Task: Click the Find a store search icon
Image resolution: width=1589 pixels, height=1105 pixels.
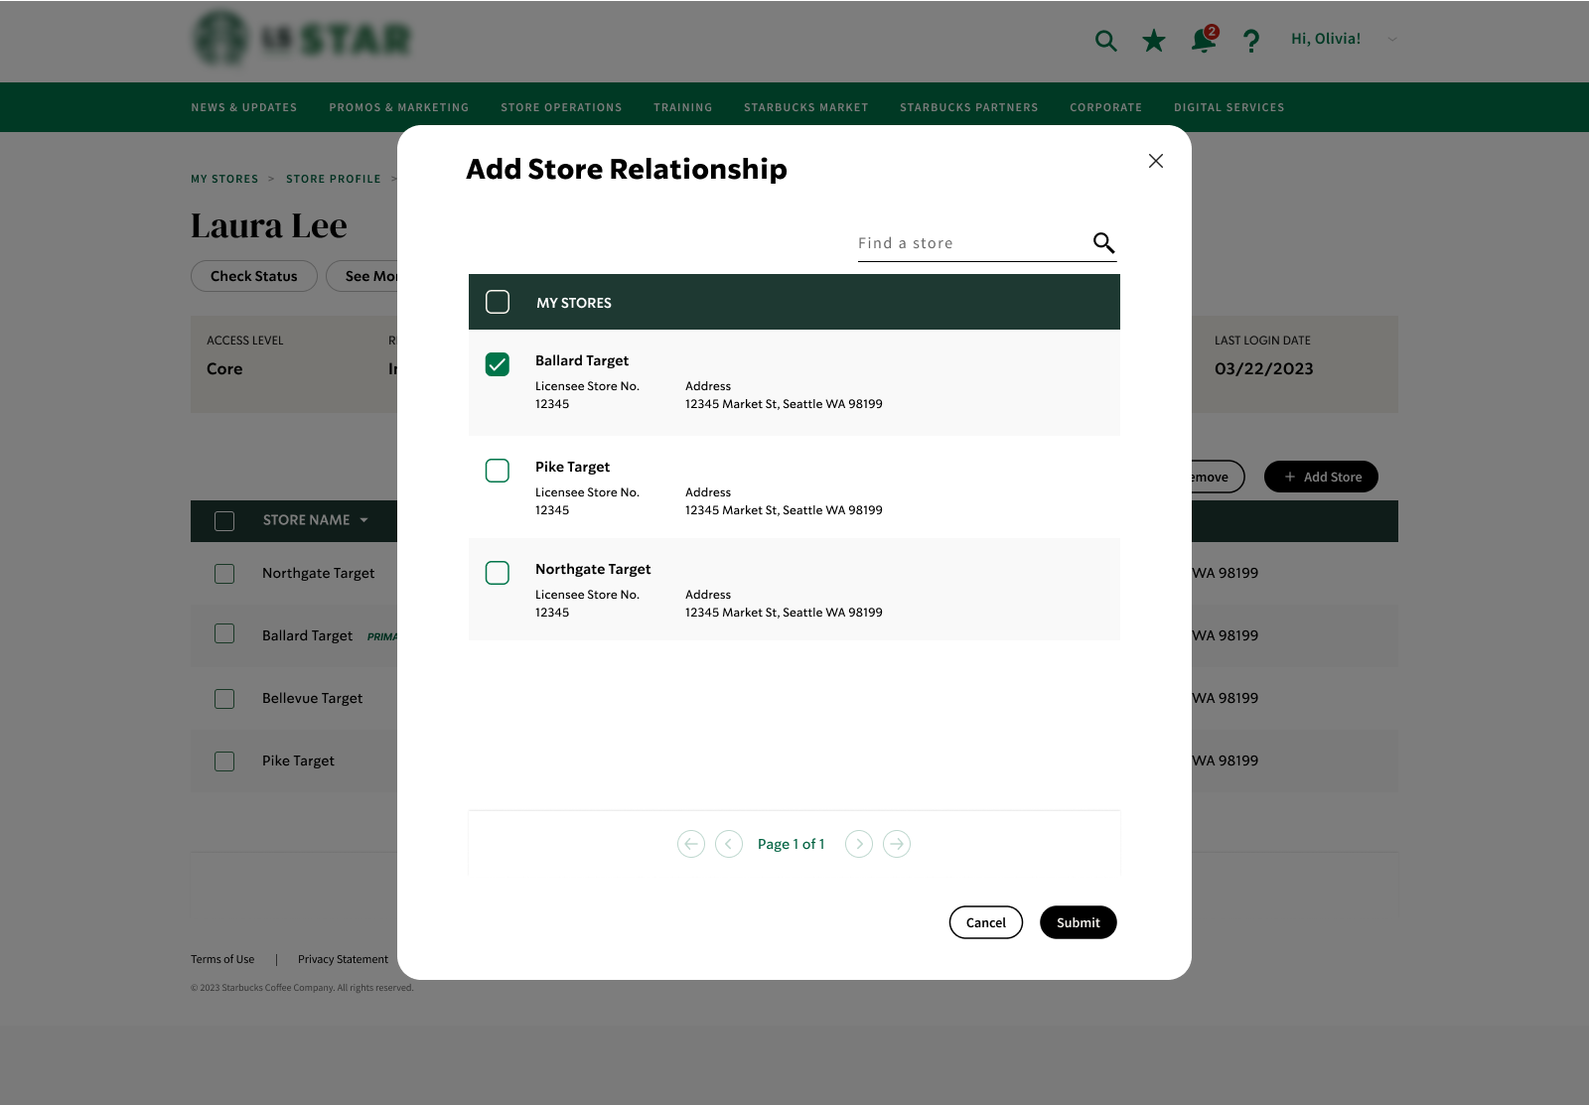Action: (1103, 242)
